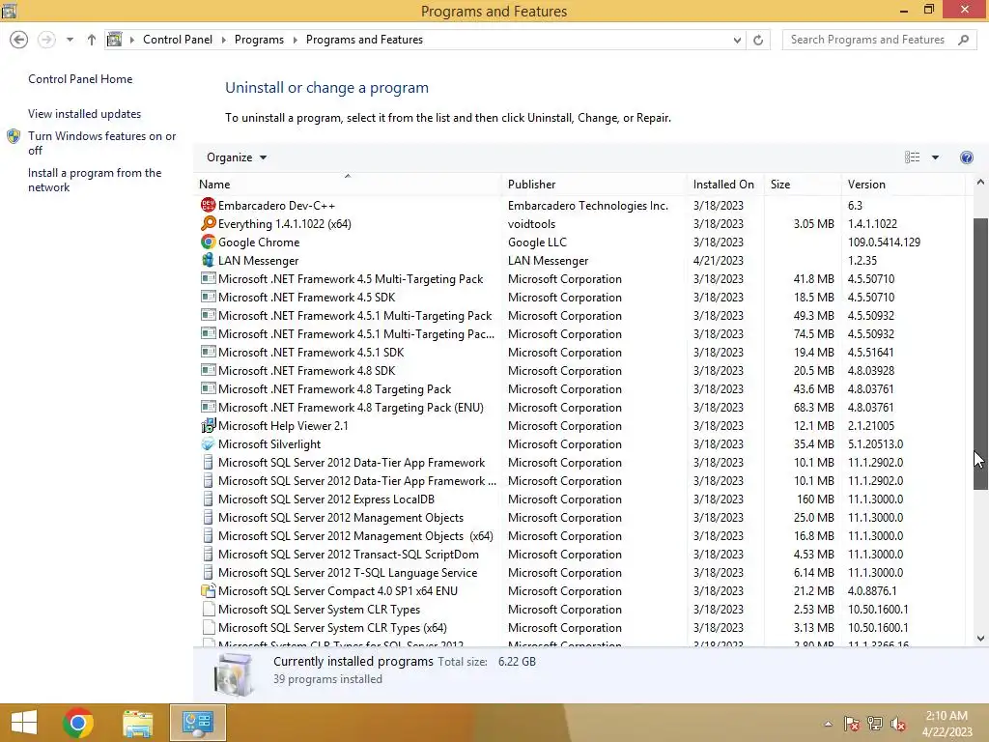Click the scrollbar down arrow

coord(980,638)
